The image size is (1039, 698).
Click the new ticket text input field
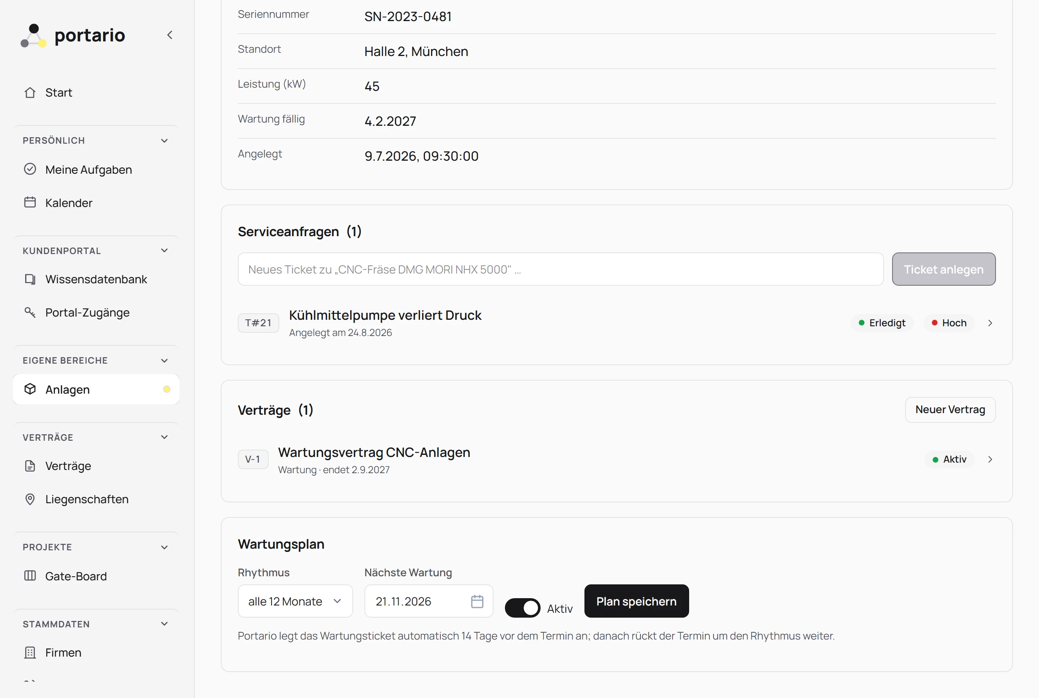click(x=560, y=269)
